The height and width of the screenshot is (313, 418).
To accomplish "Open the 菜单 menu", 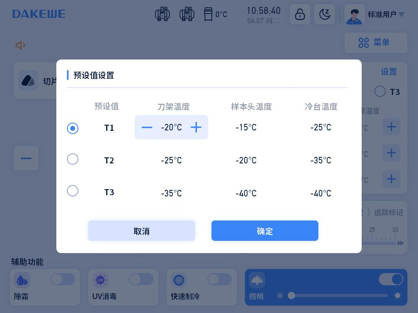I will coord(376,43).
